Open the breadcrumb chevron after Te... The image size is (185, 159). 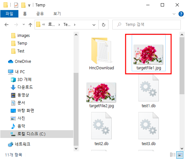click(x=75, y=25)
